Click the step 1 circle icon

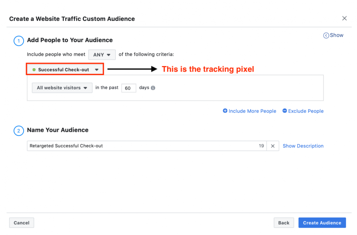point(19,41)
